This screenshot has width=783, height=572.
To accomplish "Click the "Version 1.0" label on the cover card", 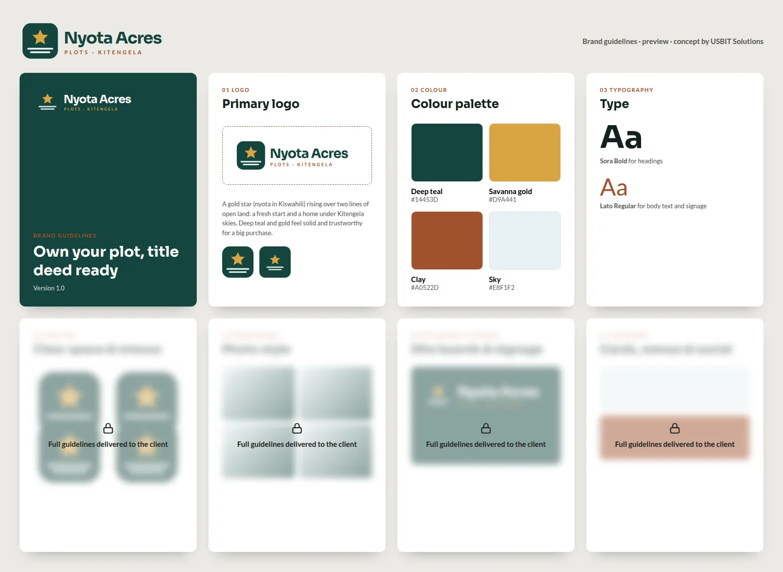I will [49, 288].
